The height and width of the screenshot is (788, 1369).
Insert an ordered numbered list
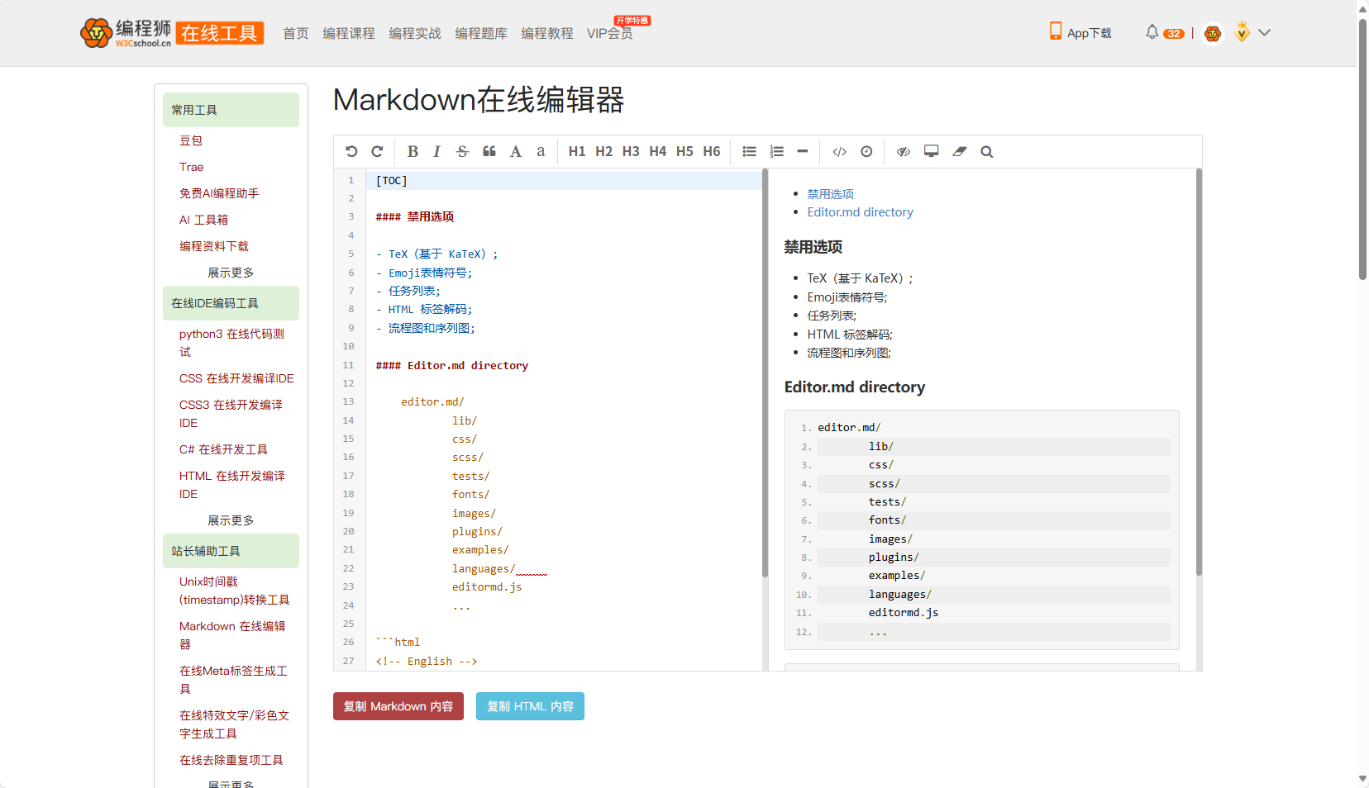pyautogui.click(x=776, y=151)
